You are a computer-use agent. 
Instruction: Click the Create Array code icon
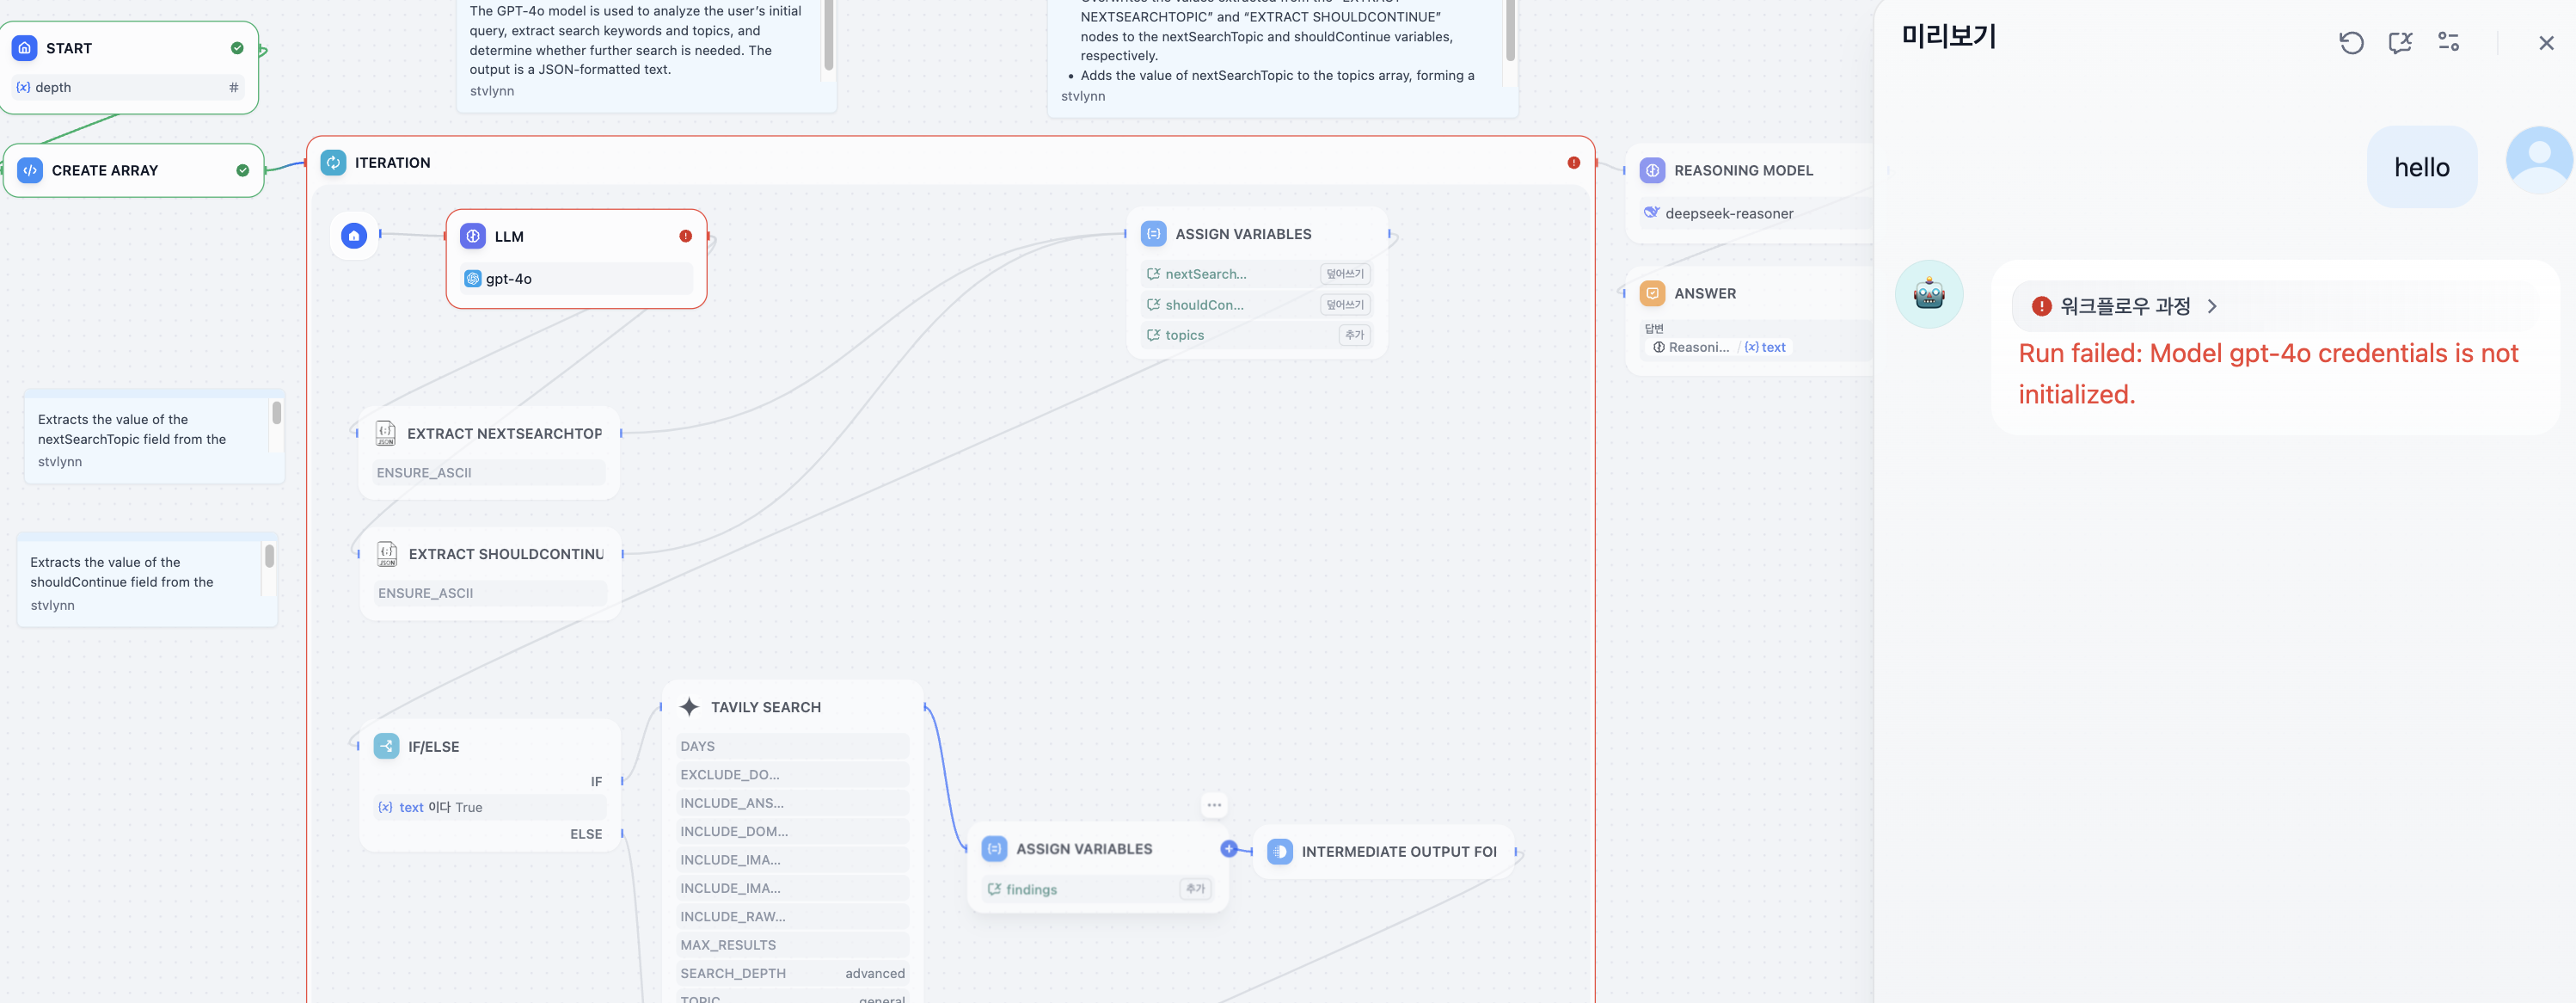coord(30,170)
